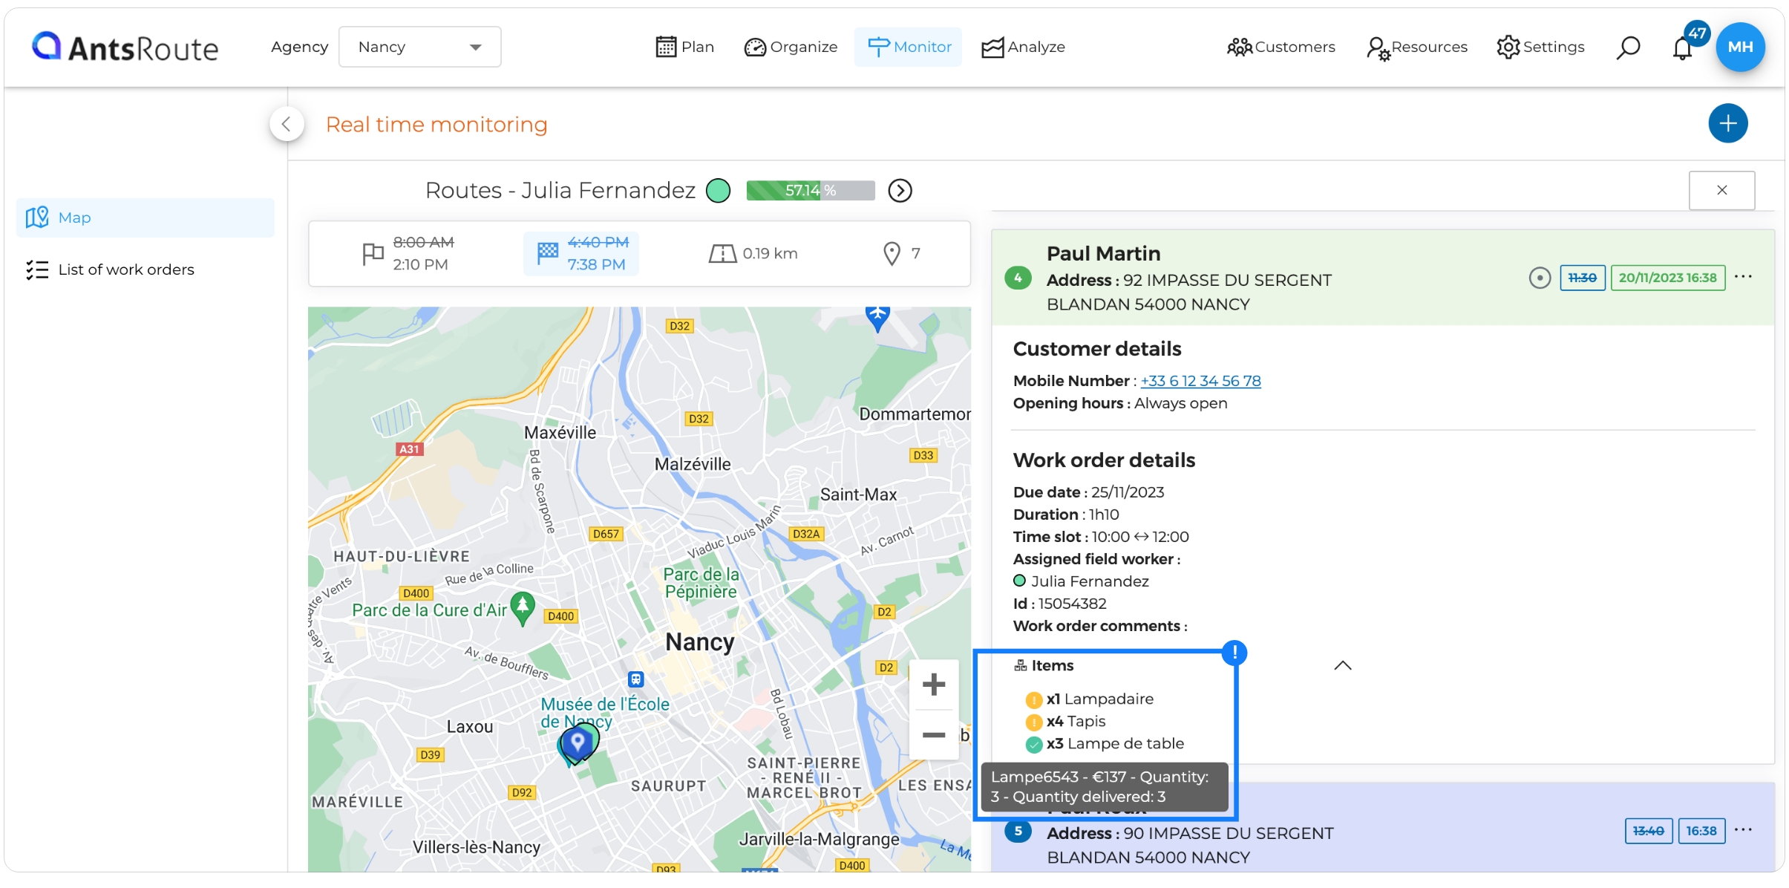The height and width of the screenshot is (888, 1789).
Task: Click the Real time monitoring title
Action: (x=436, y=124)
